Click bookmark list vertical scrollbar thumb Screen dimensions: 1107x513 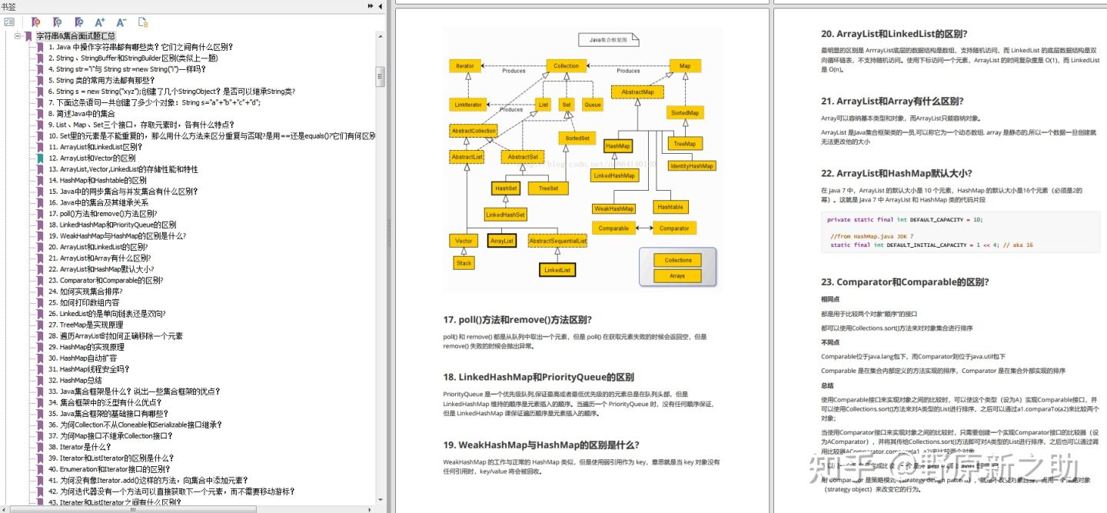click(380, 77)
